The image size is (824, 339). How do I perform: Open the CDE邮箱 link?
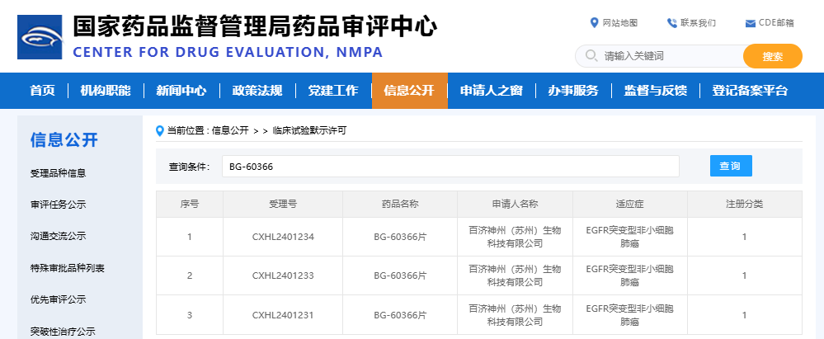pos(776,23)
